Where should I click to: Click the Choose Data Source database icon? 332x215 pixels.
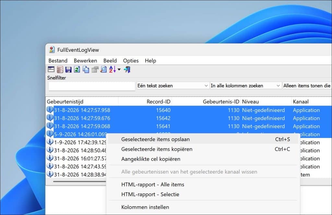point(60,69)
